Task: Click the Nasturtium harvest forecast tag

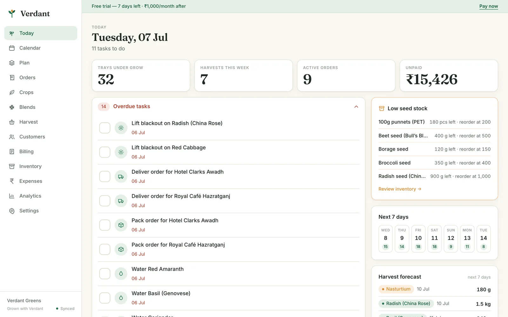Action: coord(396,289)
